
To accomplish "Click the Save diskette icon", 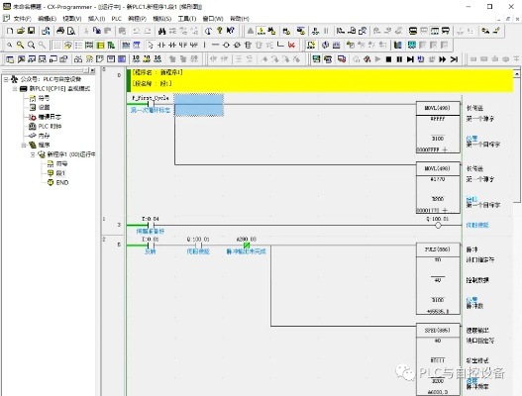I will click(x=32, y=31).
